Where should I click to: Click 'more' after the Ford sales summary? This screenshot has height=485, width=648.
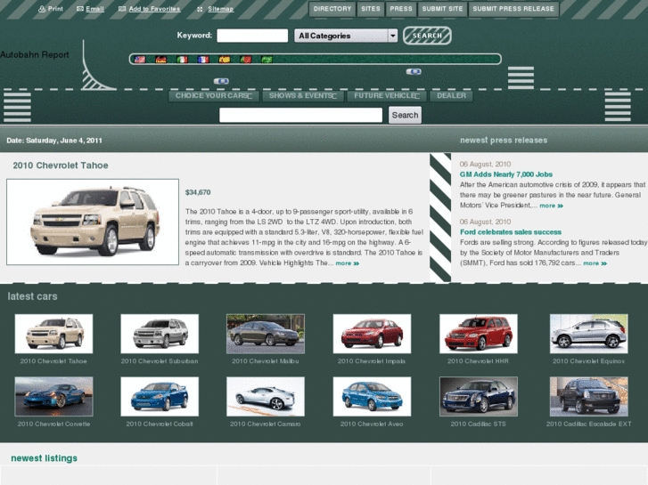(595, 263)
